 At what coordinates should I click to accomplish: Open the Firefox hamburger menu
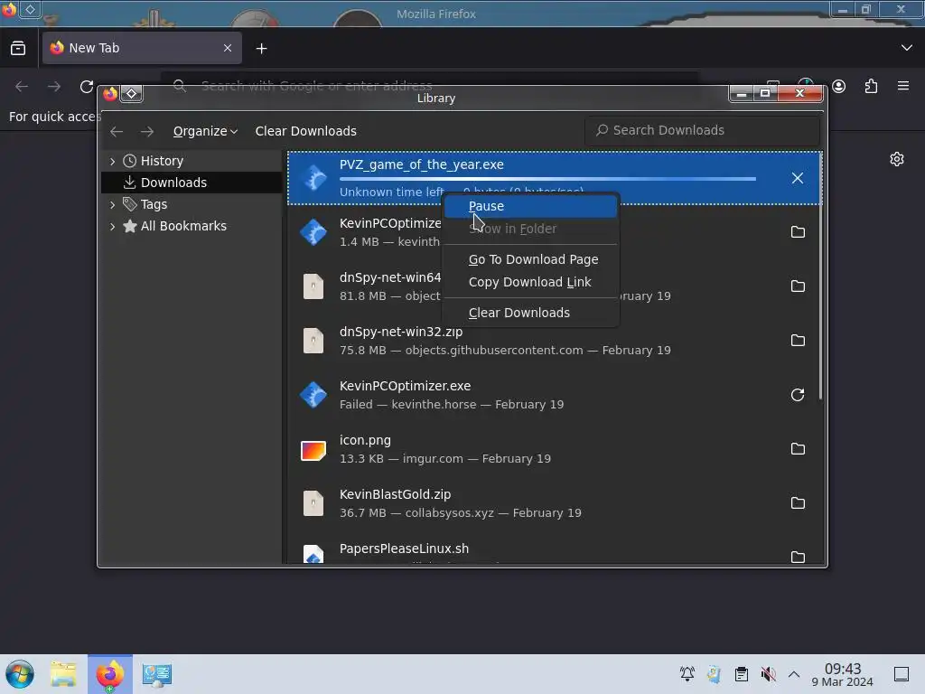[x=903, y=86]
